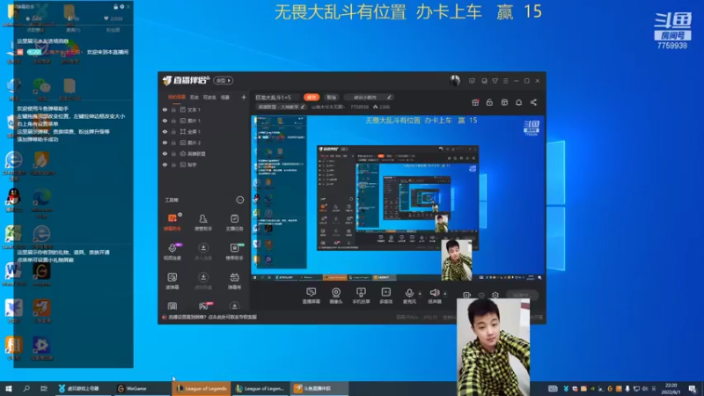Click the speaker volume icon
This screenshot has width=704, height=396.
click(435, 295)
